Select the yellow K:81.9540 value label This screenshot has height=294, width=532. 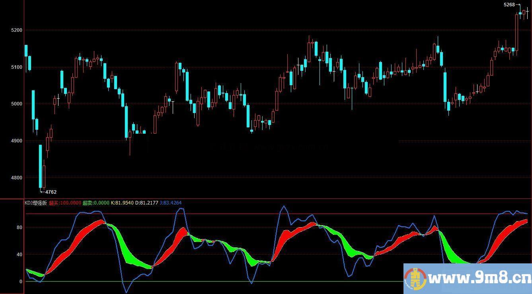pos(122,203)
